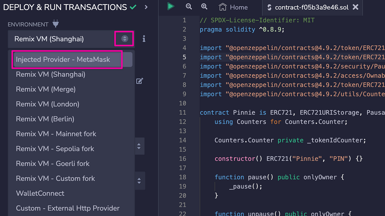
Task: Click the environment plug icon
Action: click(56, 24)
